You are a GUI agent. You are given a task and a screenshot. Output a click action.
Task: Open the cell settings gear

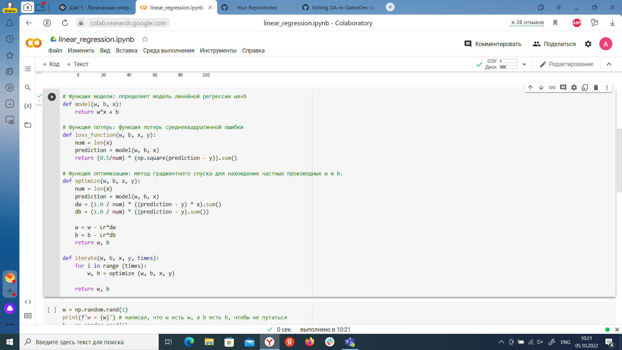point(574,87)
